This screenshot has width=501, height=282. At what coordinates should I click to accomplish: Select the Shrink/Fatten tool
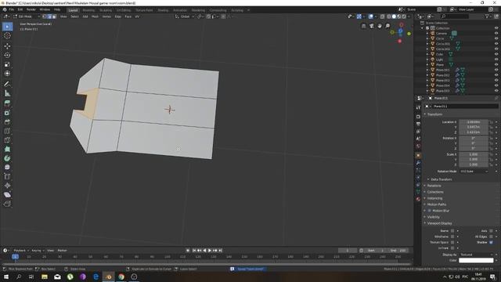tap(7, 186)
